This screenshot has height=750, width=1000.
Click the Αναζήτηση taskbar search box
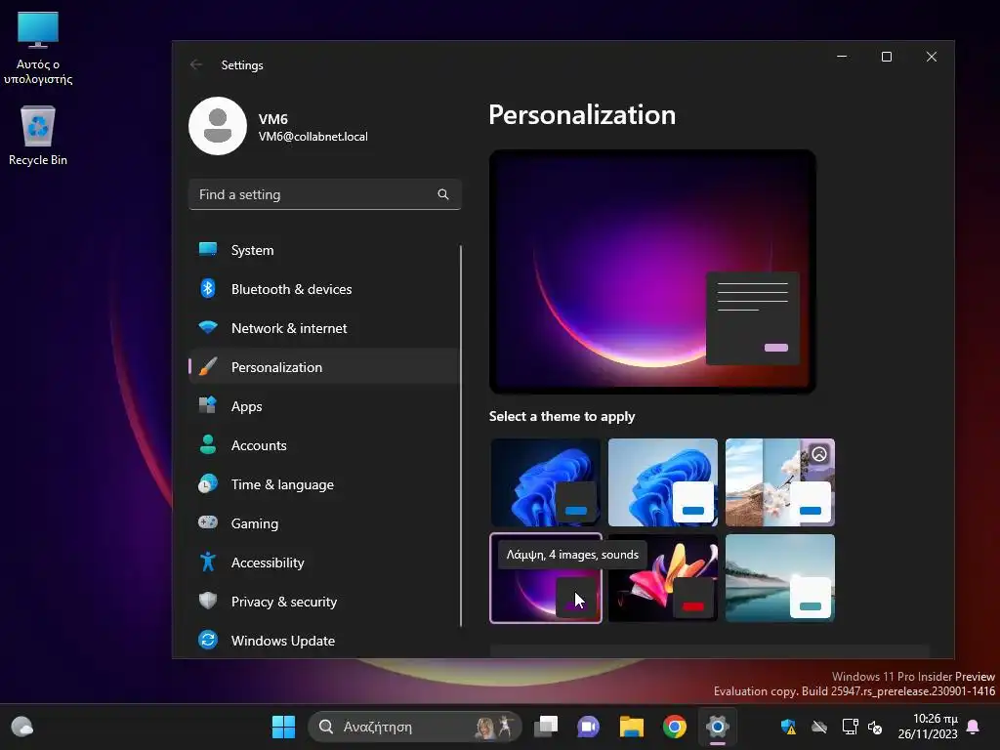tap(414, 727)
